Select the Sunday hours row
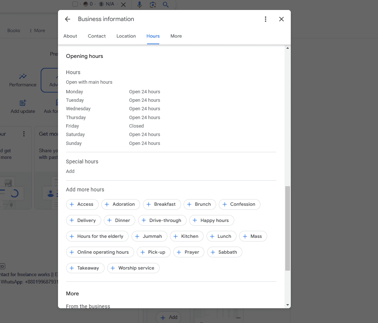This screenshot has height=323, width=378. pyautogui.click(x=113, y=143)
